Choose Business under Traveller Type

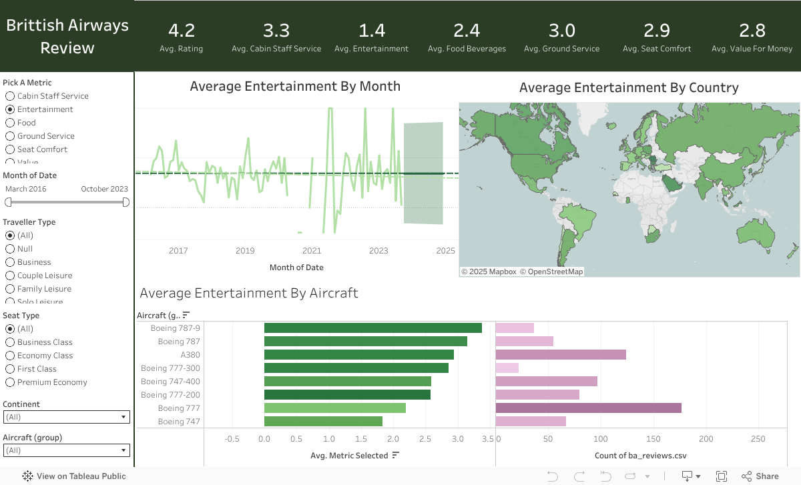10,262
